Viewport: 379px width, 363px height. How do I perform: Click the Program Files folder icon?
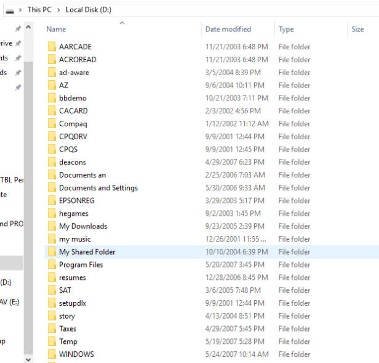tap(52, 265)
